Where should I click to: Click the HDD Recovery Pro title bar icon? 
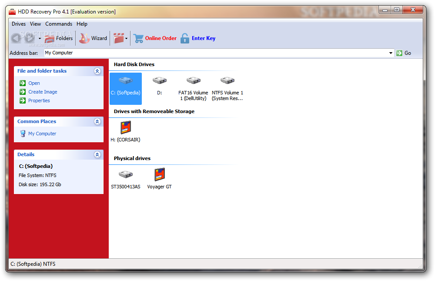pos(12,12)
